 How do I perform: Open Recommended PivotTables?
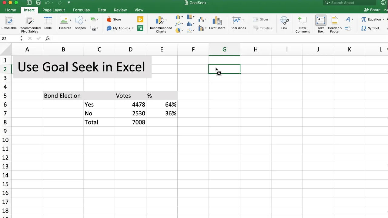click(x=29, y=24)
